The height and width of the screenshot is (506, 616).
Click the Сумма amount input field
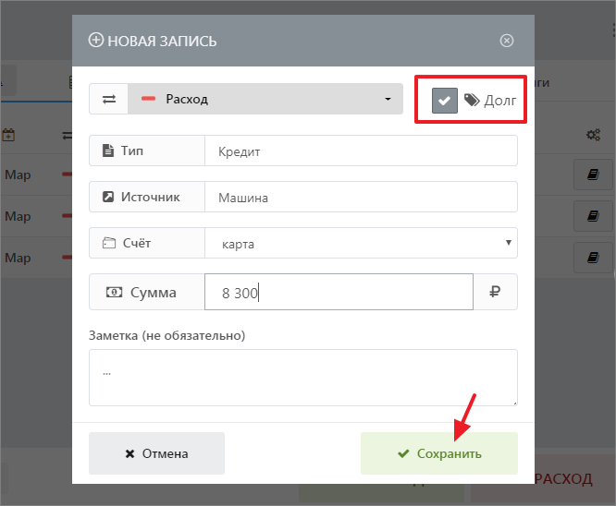[x=339, y=293]
